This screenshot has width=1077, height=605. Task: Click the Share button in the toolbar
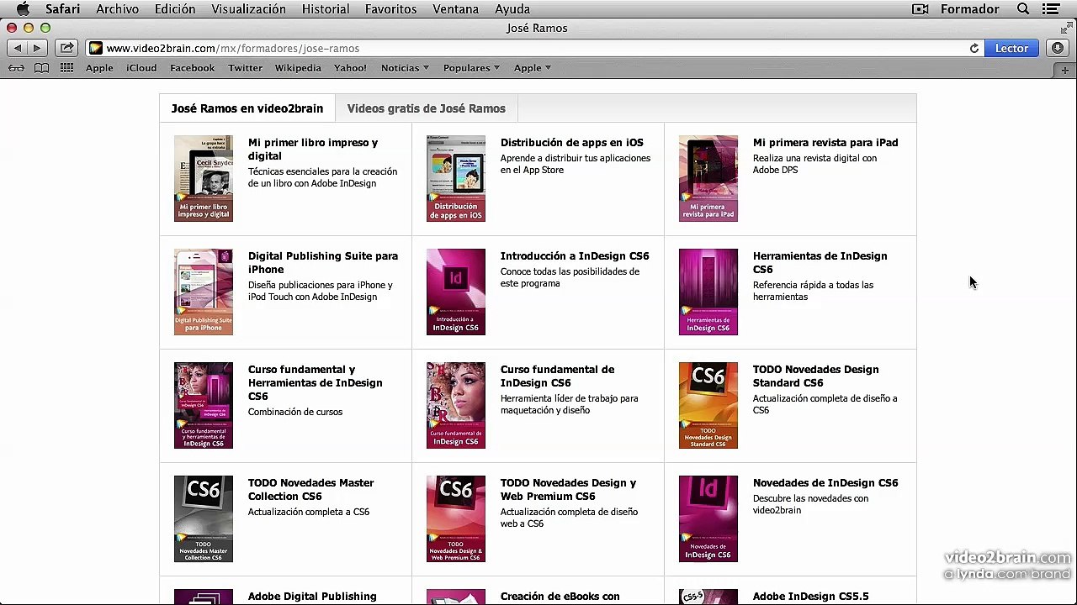pos(66,49)
